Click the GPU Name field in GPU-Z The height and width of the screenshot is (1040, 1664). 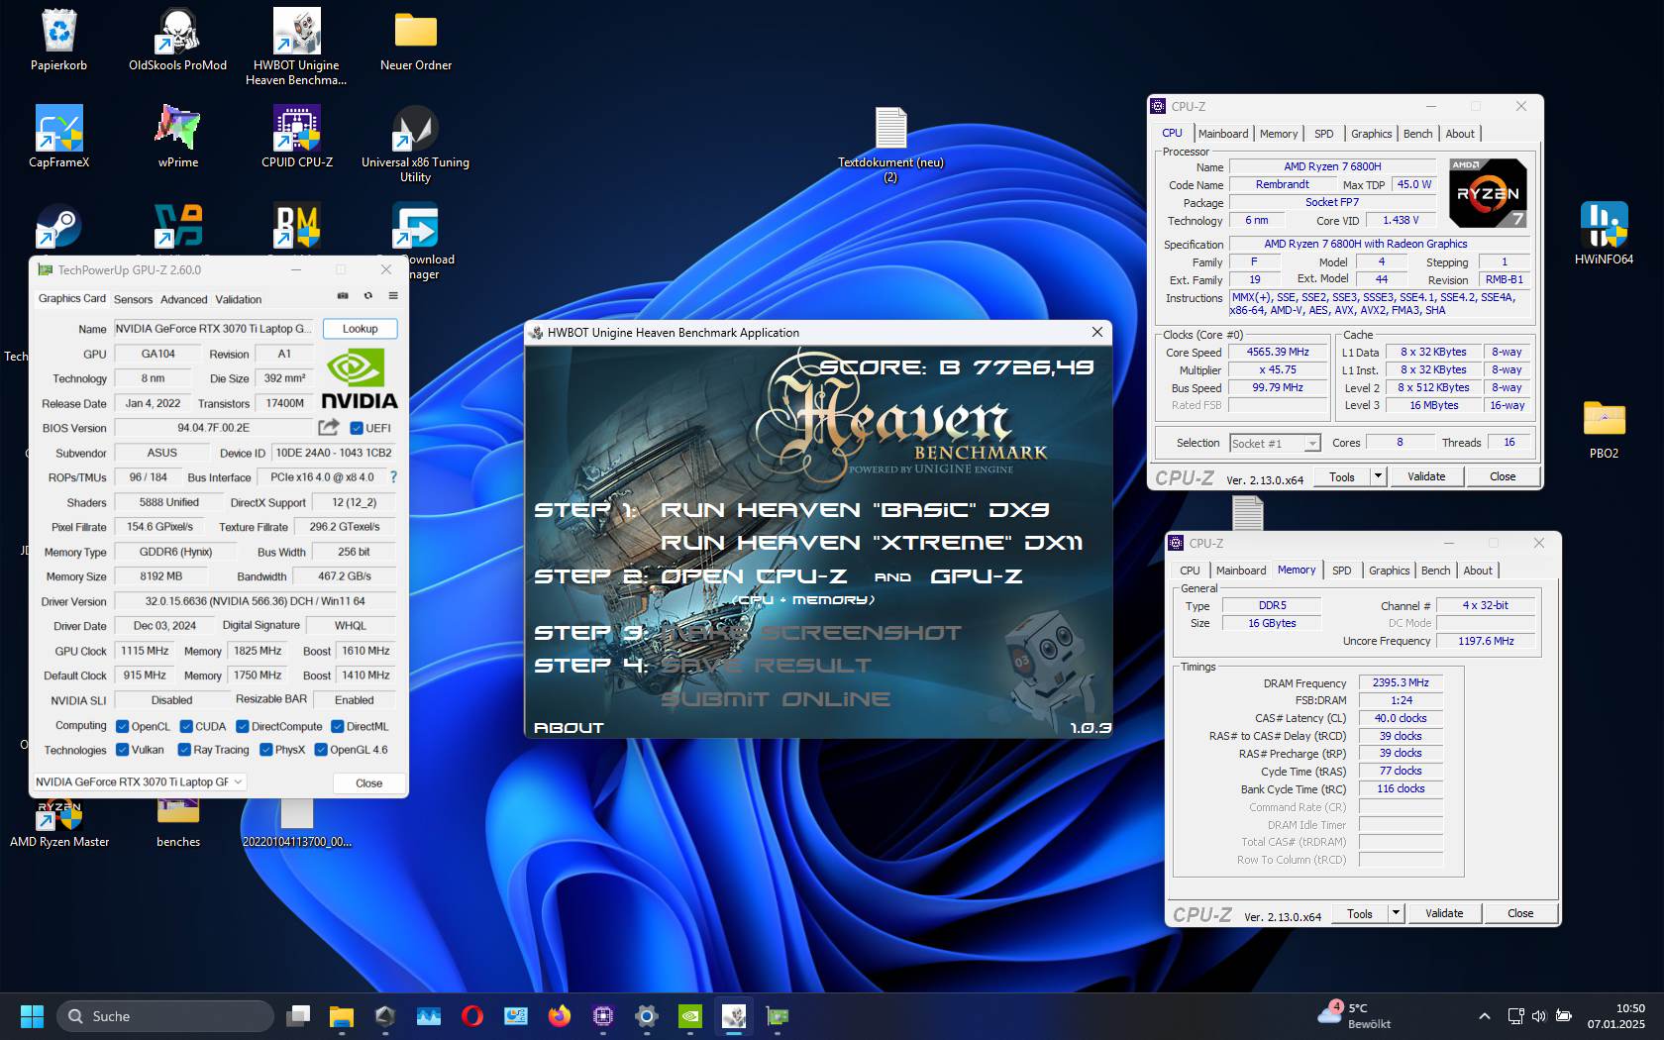(213, 329)
